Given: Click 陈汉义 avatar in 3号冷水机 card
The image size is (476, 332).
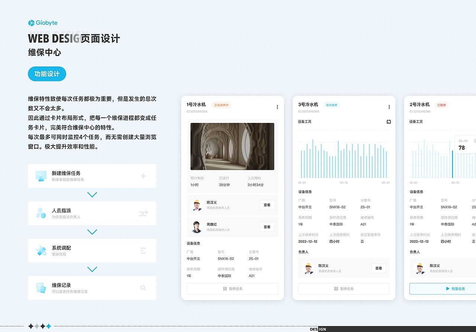Looking at the screenshot, I should pos(308,268).
